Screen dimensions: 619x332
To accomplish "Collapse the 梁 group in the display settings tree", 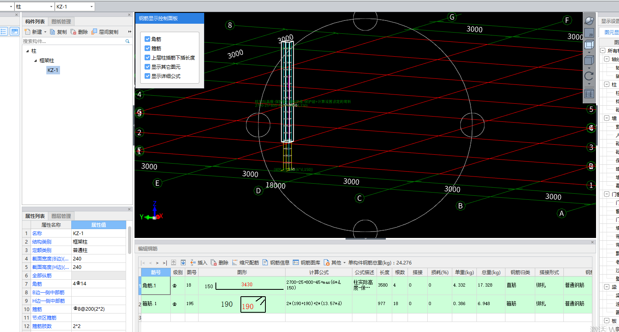I will click(607, 287).
